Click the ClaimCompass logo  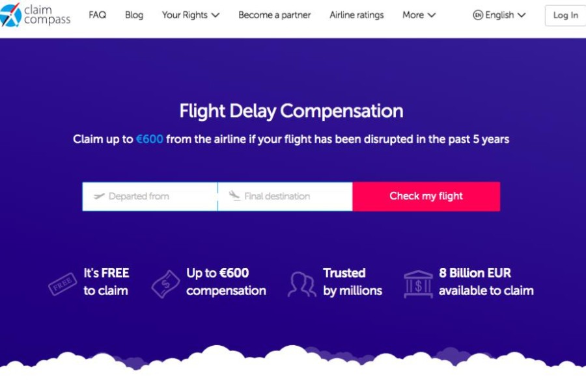pos(36,15)
